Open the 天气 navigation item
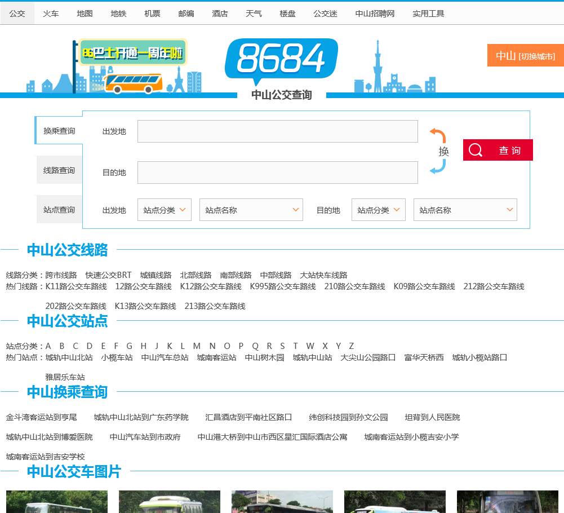This screenshot has width=564, height=513. pos(254,14)
